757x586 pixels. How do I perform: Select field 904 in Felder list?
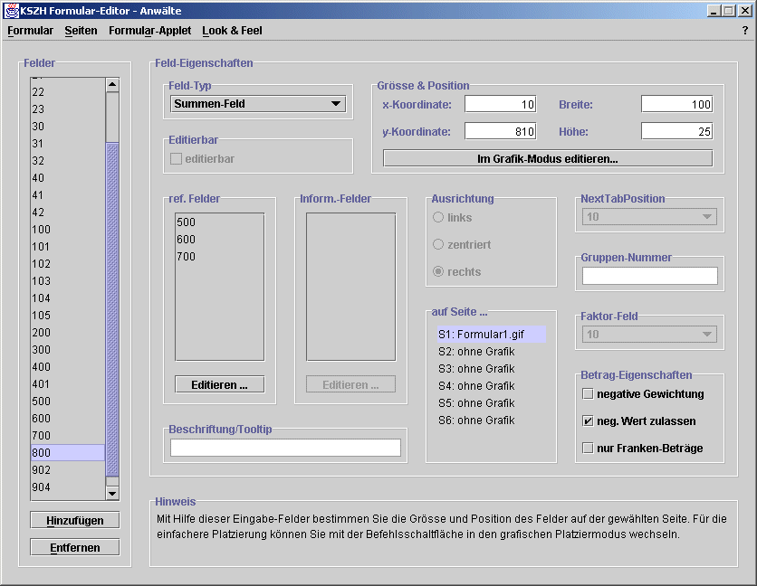click(68, 487)
